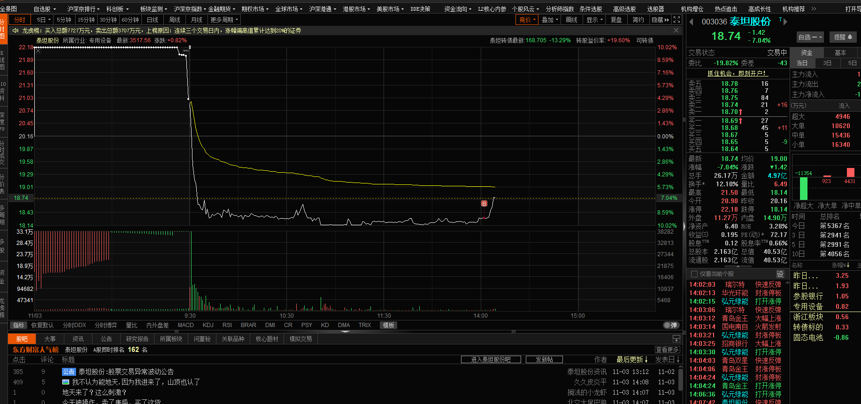Click the 发新帖 button

click(544, 359)
